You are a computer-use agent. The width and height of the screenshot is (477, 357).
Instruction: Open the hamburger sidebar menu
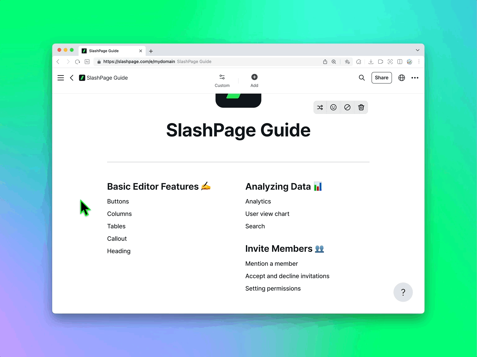(x=61, y=78)
